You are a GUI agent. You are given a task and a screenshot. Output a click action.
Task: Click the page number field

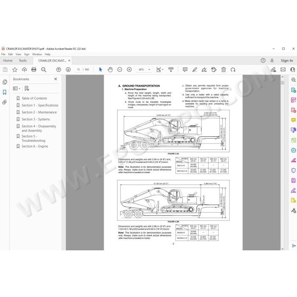click(x=78, y=70)
